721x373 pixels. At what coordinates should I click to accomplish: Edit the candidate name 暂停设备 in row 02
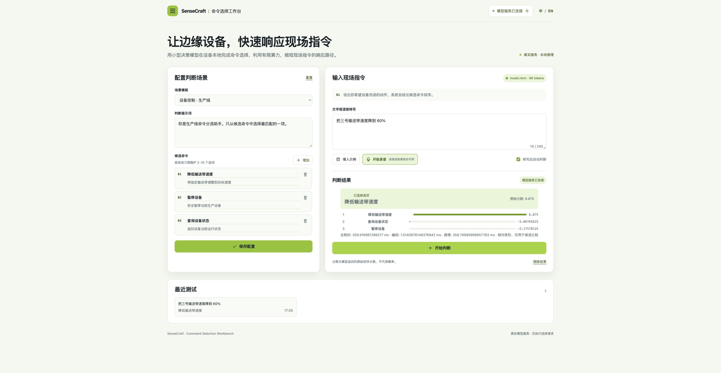243,197
